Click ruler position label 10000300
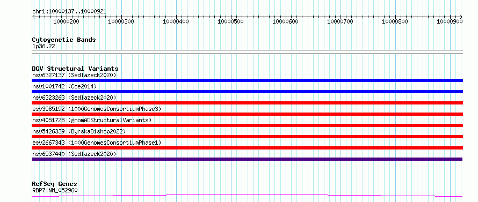The height and width of the screenshot is (202, 478). [121, 21]
